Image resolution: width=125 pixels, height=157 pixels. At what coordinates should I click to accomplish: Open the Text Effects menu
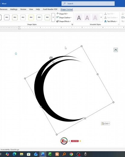pos(111,21)
